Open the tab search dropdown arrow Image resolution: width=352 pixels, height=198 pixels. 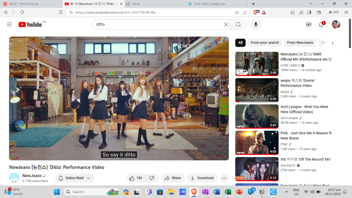(x=311, y=4)
